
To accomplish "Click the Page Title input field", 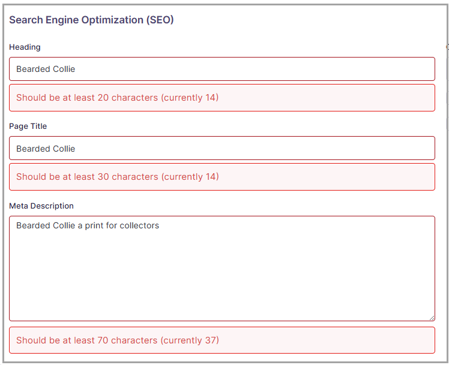I will 222,148.
